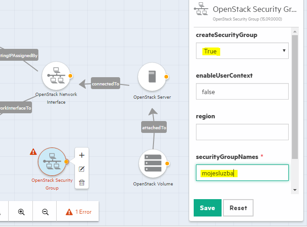Click the enableUserContext property label
Image resolution: width=307 pixels, height=227 pixels.
[224, 75]
